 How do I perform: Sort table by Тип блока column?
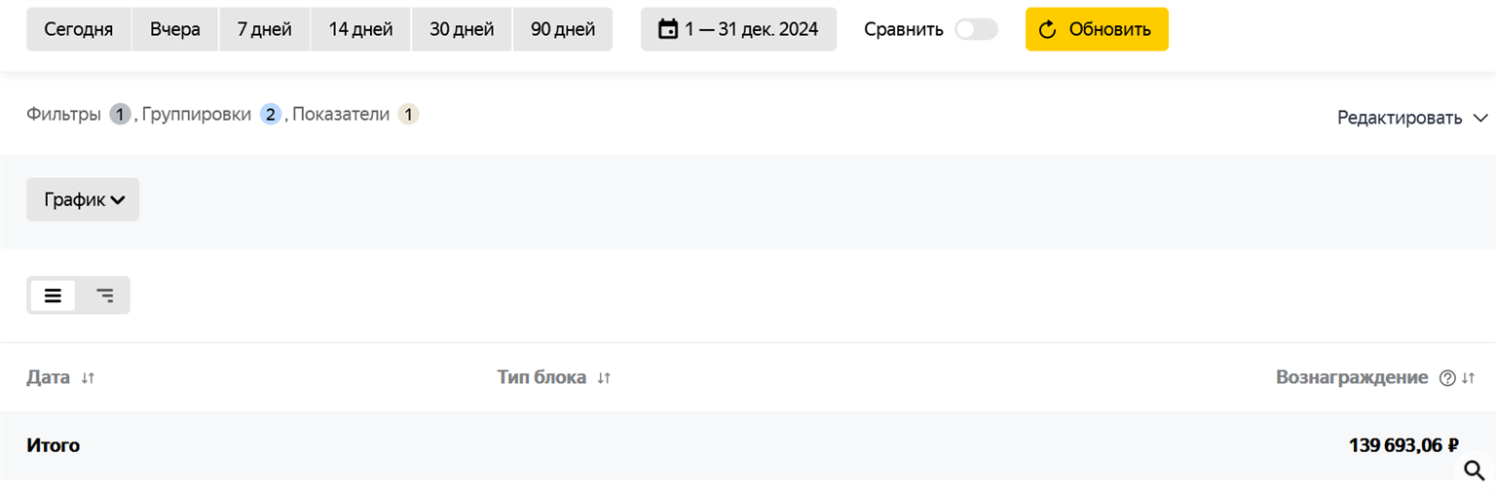(x=604, y=378)
